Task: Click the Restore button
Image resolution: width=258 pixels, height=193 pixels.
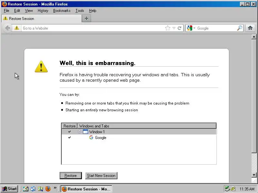Action: pos(71,176)
